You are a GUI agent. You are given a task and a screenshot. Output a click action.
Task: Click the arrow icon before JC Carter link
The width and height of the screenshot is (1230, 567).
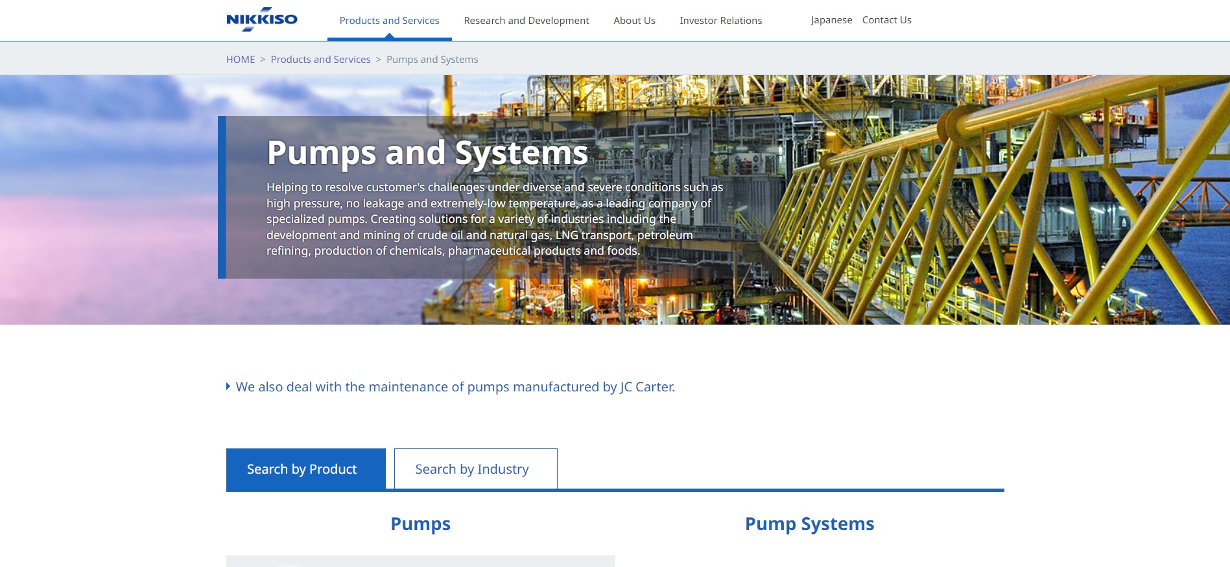click(228, 386)
